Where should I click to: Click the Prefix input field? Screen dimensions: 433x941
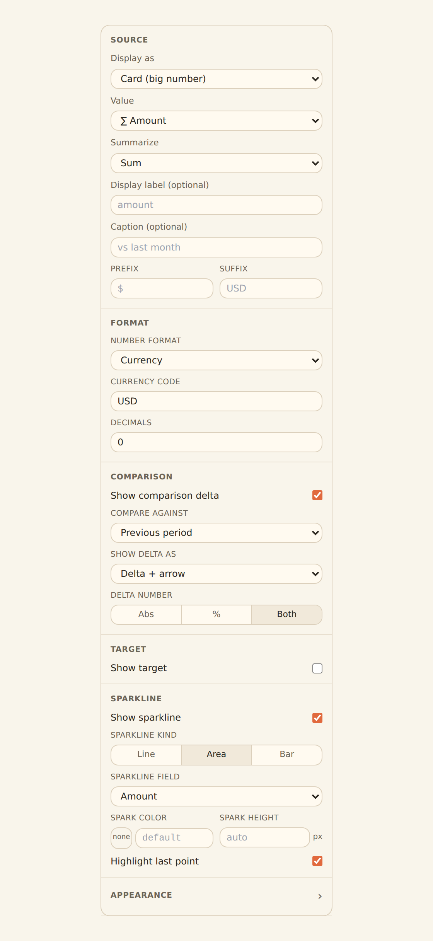click(162, 288)
